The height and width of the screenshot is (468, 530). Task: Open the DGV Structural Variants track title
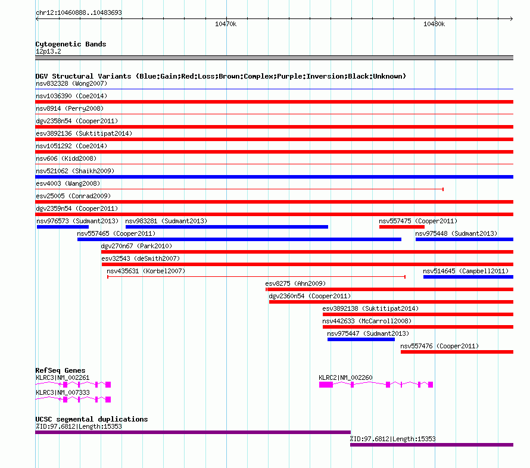(x=220, y=76)
